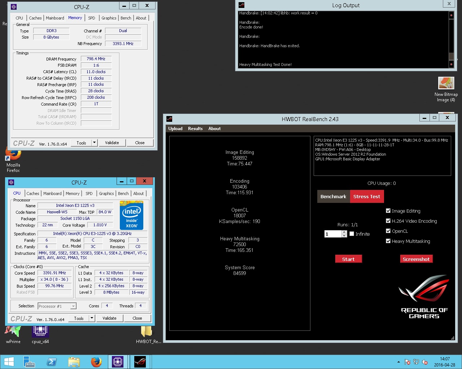Click the RealBench window resize grip
Viewport: 462px width, 369px height.
click(x=453, y=338)
